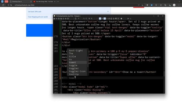Viewport: 182px width, 102px height.
Task: Click the blue popover button on webpage
Action: pos(40,30)
